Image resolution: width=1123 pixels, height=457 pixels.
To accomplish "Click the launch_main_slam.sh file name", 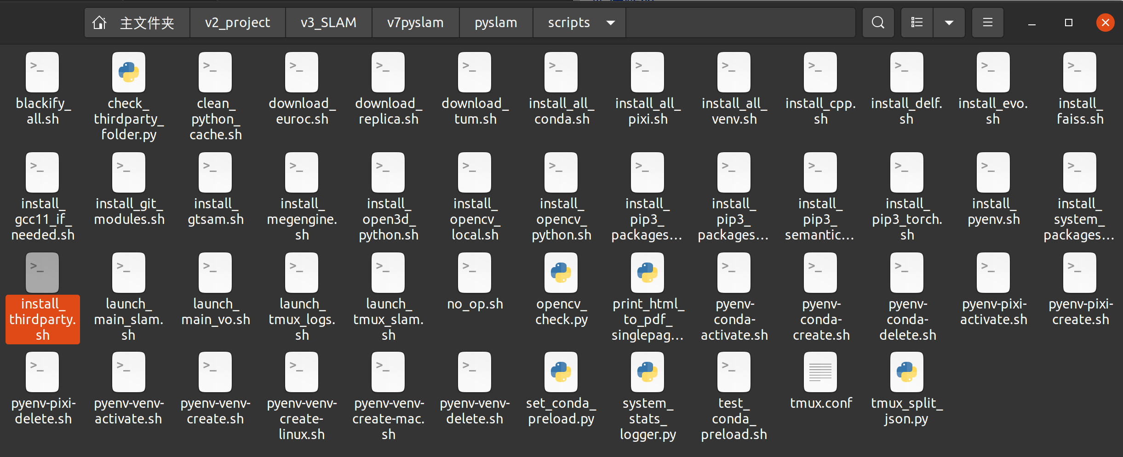I will [129, 320].
